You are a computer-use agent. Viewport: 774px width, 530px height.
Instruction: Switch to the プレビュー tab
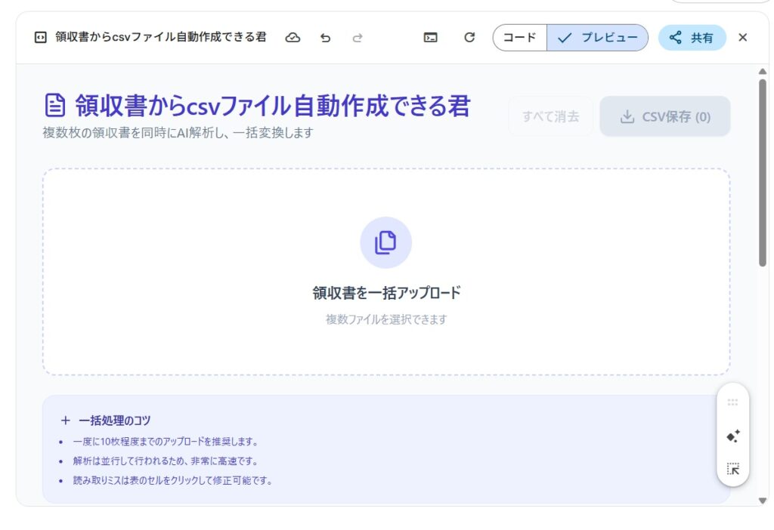598,38
